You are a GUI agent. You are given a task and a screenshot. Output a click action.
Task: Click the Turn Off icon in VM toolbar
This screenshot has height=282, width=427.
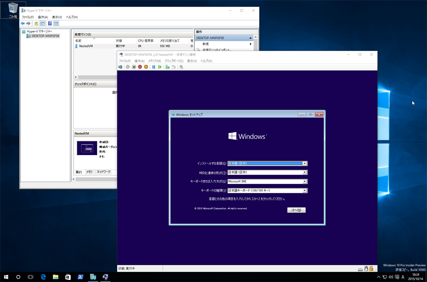point(134,67)
